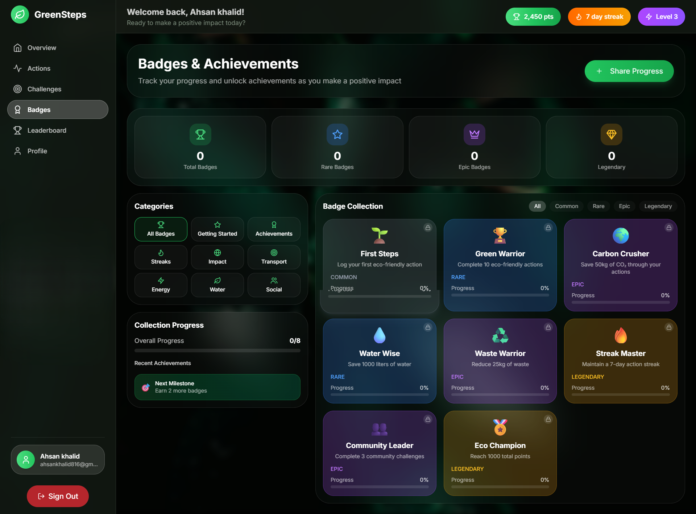Click the 7 day streak pill
The width and height of the screenshot is (696, 514).
(x=599, y=17)
